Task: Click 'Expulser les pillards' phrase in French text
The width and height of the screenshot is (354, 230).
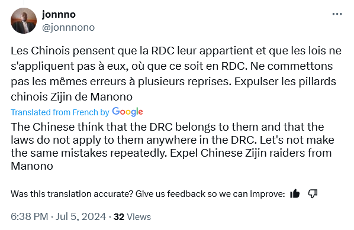Action: (x=285, y=82)
